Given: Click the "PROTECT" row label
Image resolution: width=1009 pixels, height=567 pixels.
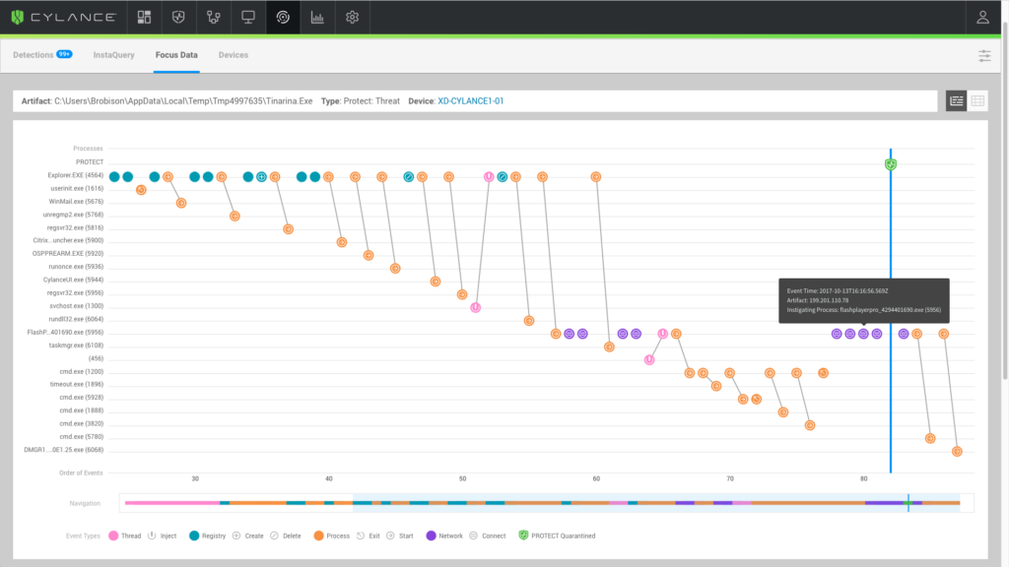Looking at the screenshot, I should point(90,162).
